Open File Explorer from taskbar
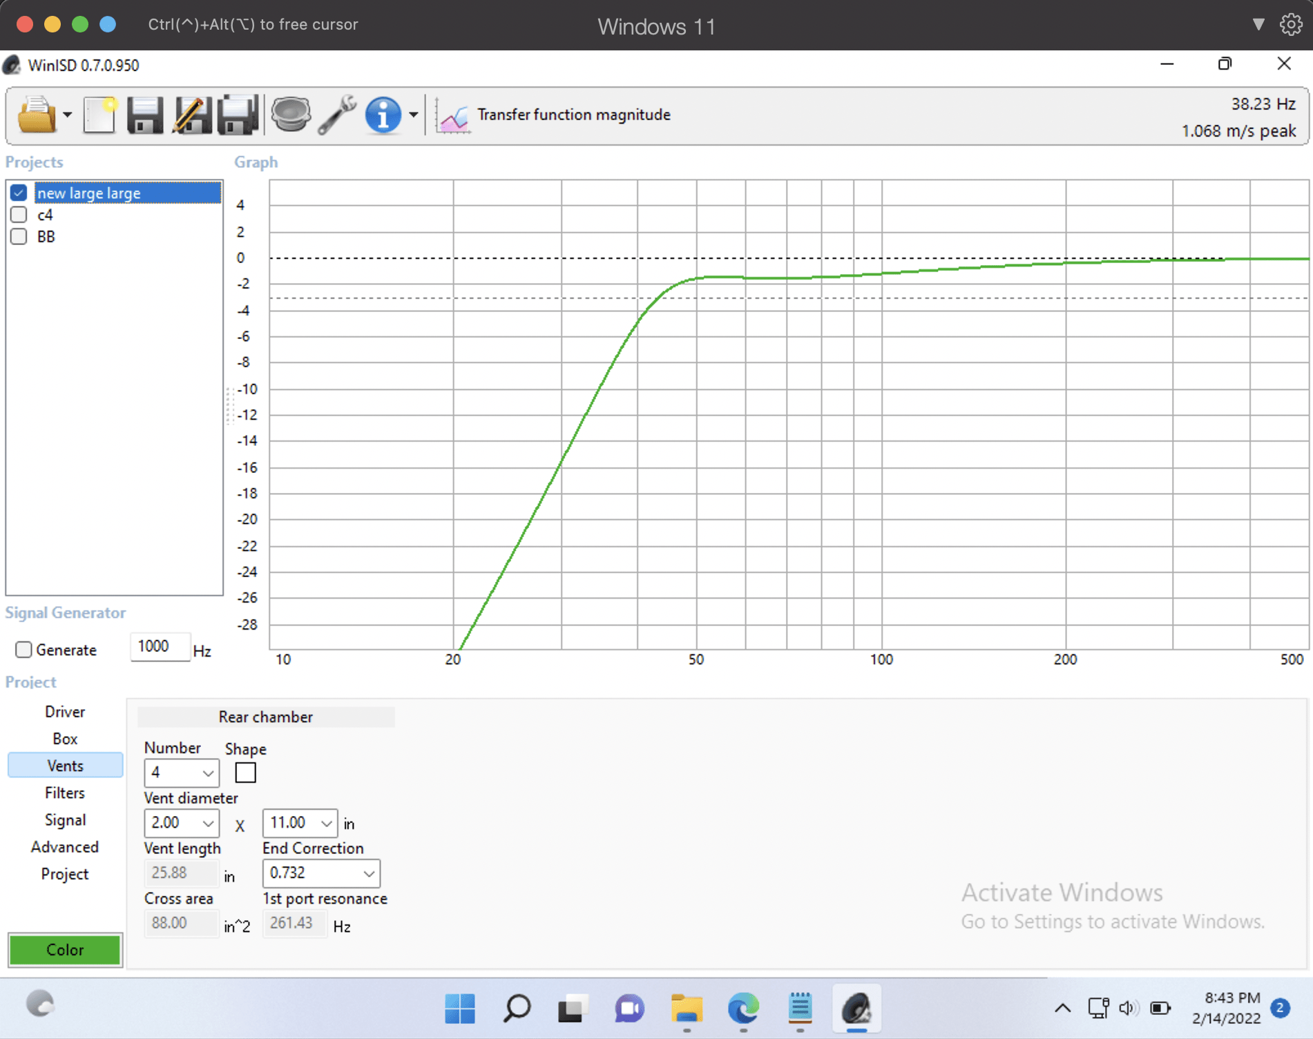 (687, 1009)
